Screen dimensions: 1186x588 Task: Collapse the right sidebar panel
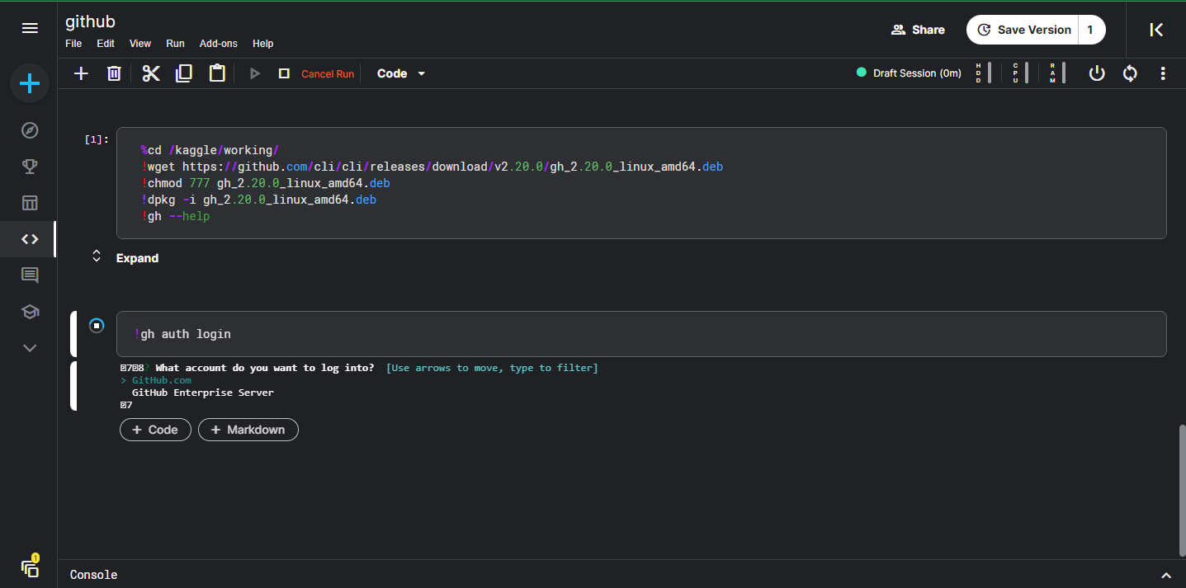(1156, 30)
